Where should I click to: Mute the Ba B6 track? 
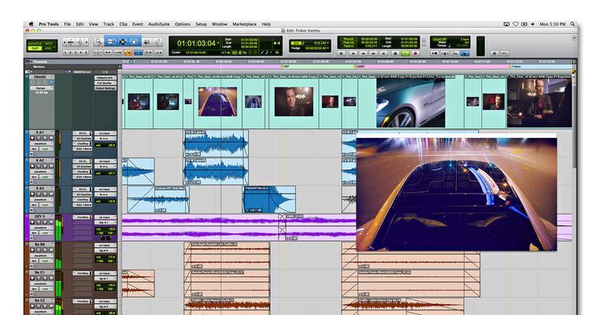coord(51,250)
